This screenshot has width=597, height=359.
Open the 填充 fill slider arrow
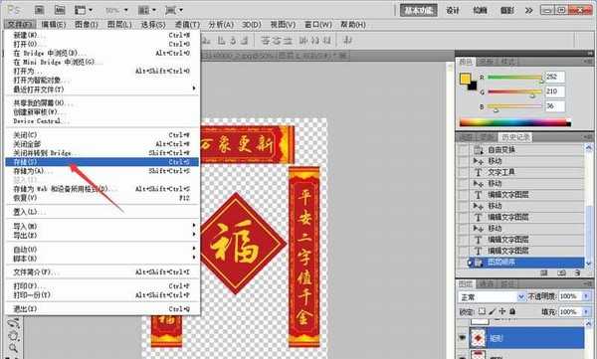point(586,312)
